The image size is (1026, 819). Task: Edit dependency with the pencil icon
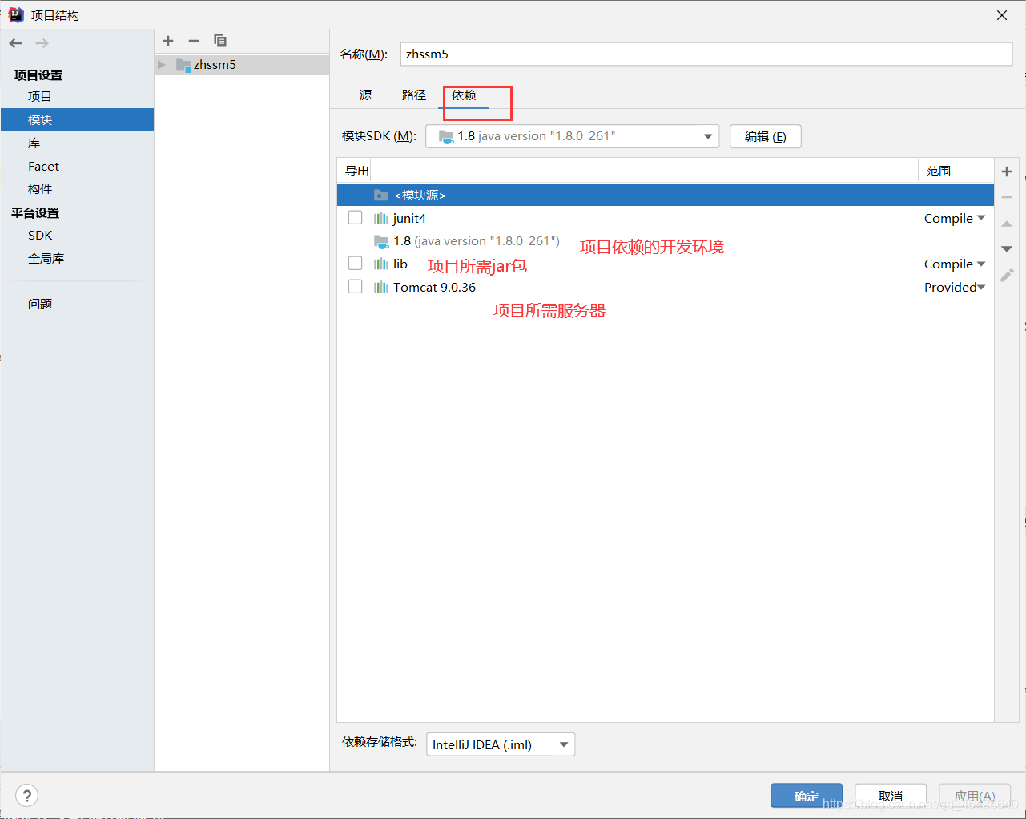click(x=1007, y=275)
